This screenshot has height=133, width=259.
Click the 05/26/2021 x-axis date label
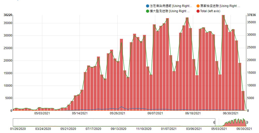tap(118, 113)
